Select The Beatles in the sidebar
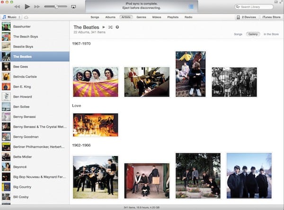The height and width of the screenshot is (210, 284). click(x=35, y=56)
